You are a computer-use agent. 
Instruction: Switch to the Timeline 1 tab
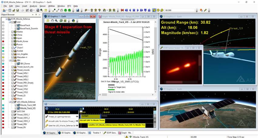pos(96,133)
